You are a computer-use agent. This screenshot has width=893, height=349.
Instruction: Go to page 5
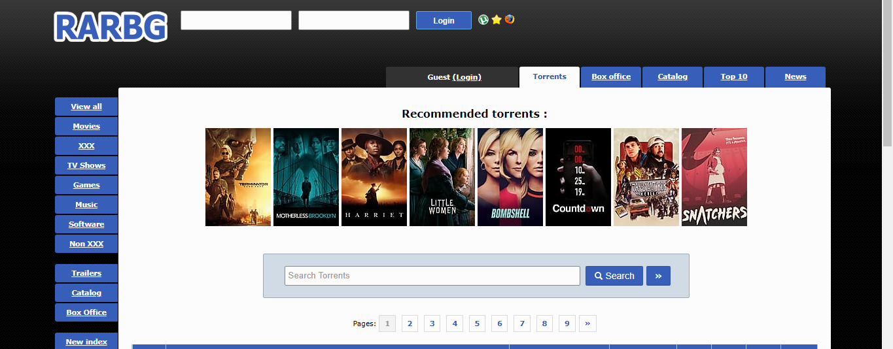point(477,324)
